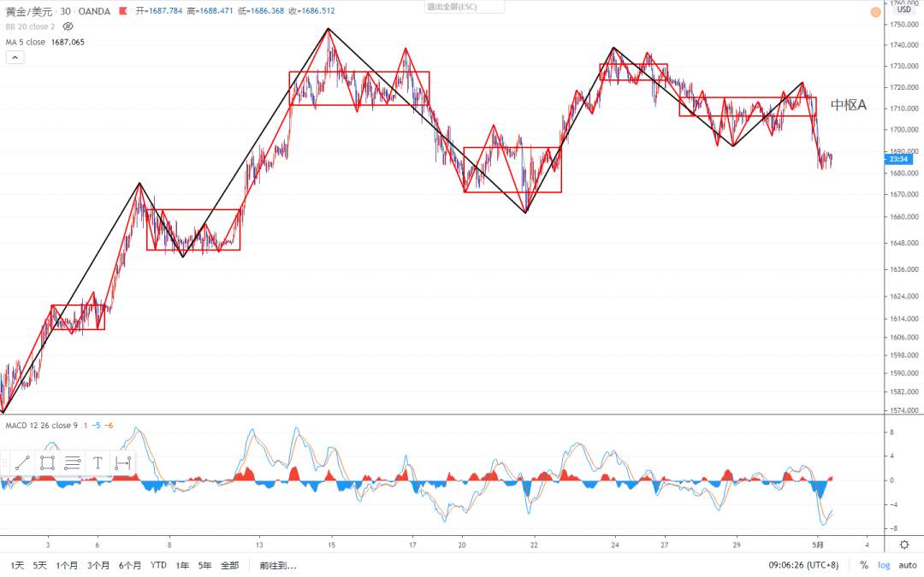Viewport: 924px width, 577px height.
Task: Set the range to YTD
Action: point(158,565)
